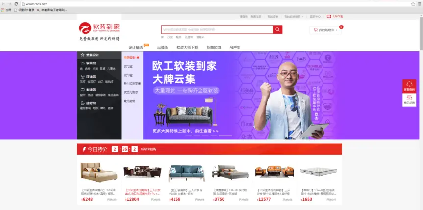Click the 请登录 link in the top bar
423x210 pixels.
pyautogui.click(x=243, y=17)
